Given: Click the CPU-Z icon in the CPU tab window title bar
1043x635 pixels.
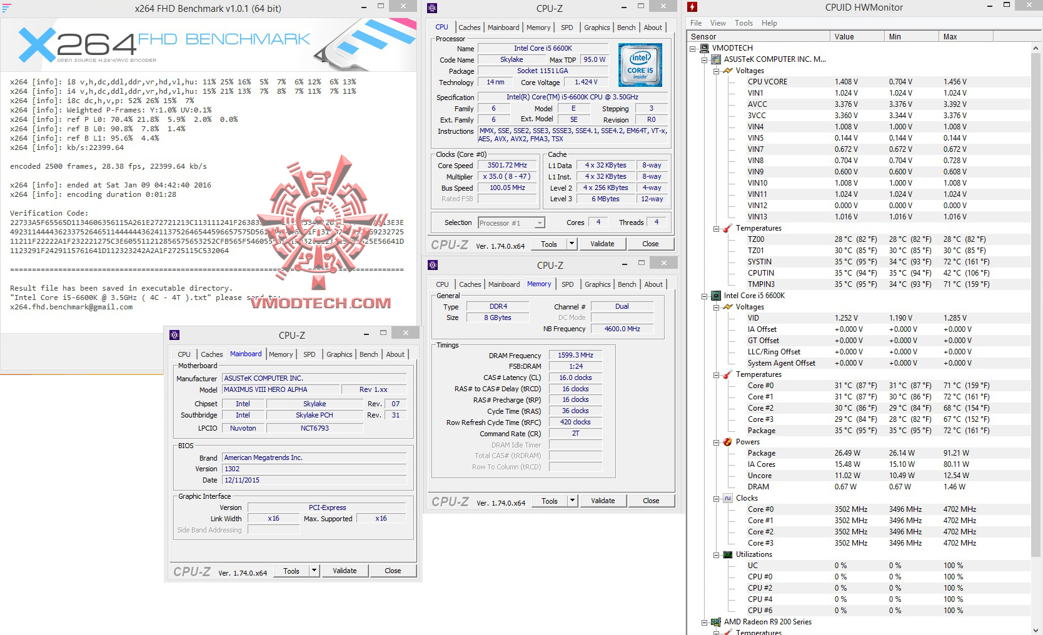Looking at the screenshot, I should click(x=432, y=8).
